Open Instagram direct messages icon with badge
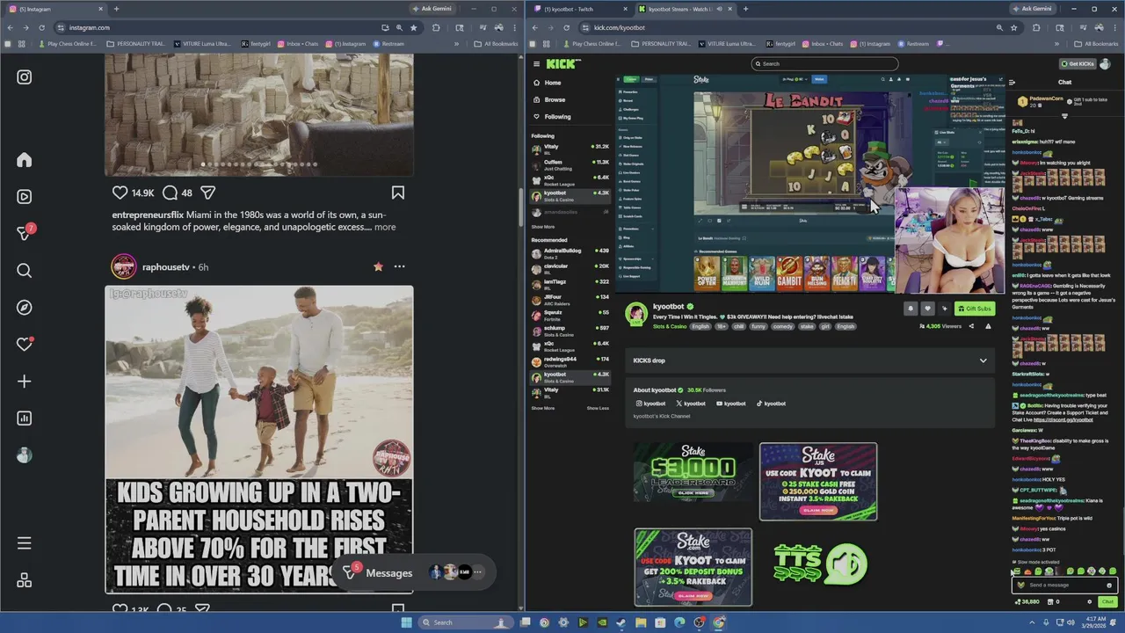This screenshot has height=633, width=1125. (x=25, y=233)
